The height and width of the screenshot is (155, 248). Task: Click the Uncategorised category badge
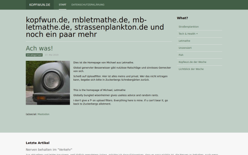34,55
